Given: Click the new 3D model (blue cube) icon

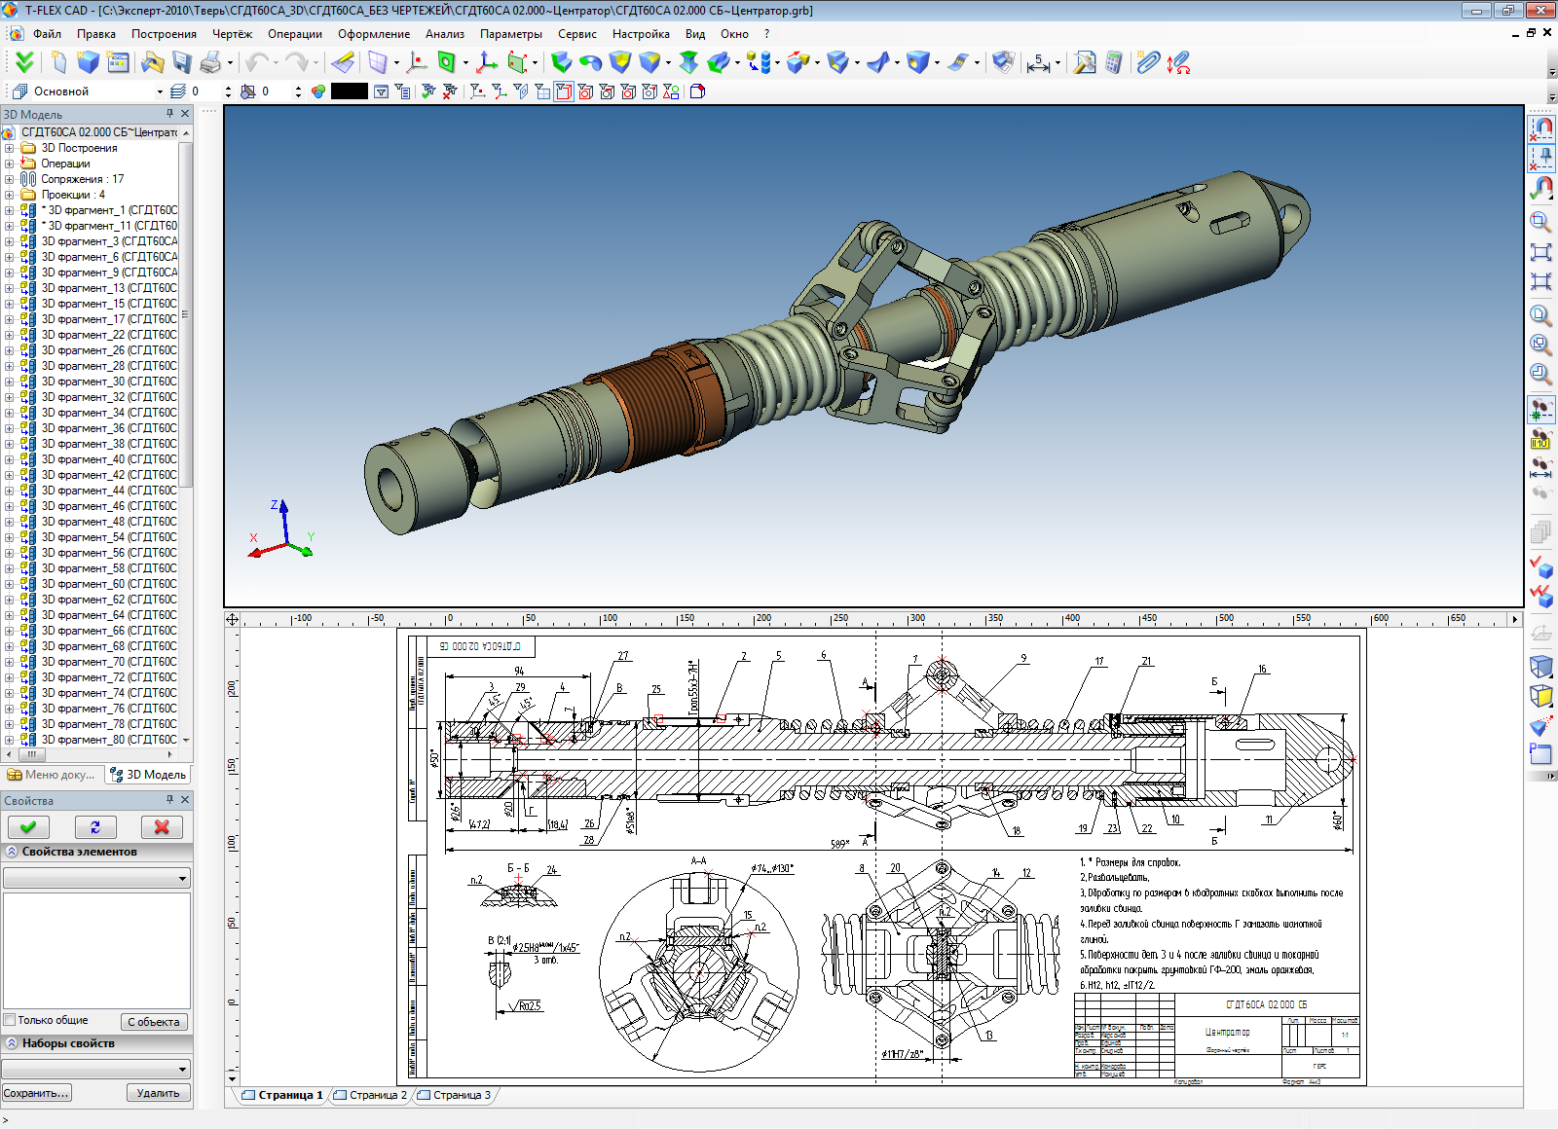Looking at the screenshot, I should pyautogui.click(x=89, y=62).
